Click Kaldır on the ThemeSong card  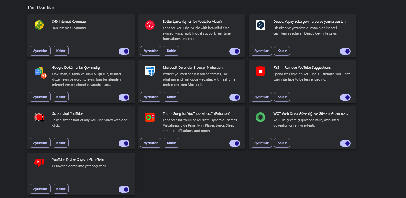coord(171,143)
